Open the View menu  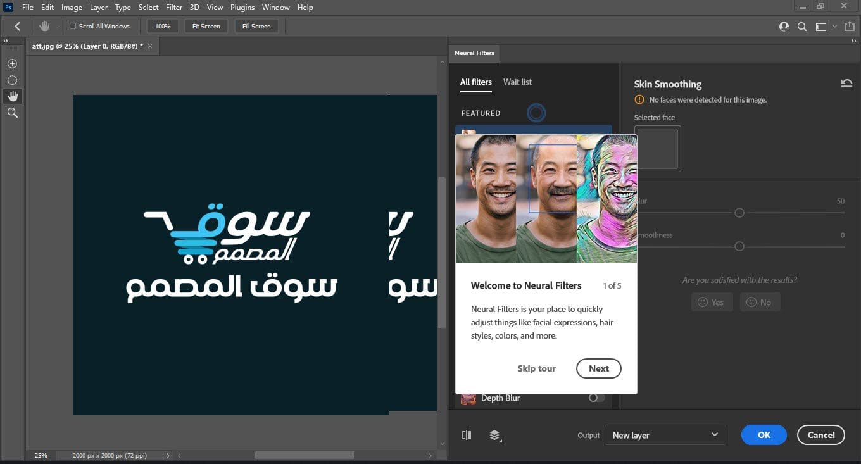[215, 8]
